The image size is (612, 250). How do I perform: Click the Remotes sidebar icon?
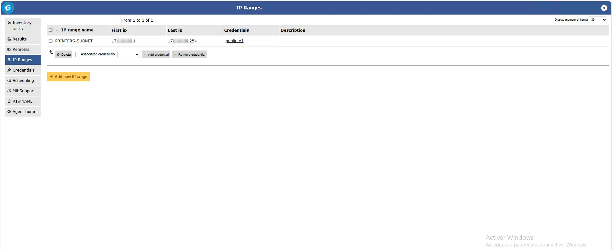tap(9, 50)
